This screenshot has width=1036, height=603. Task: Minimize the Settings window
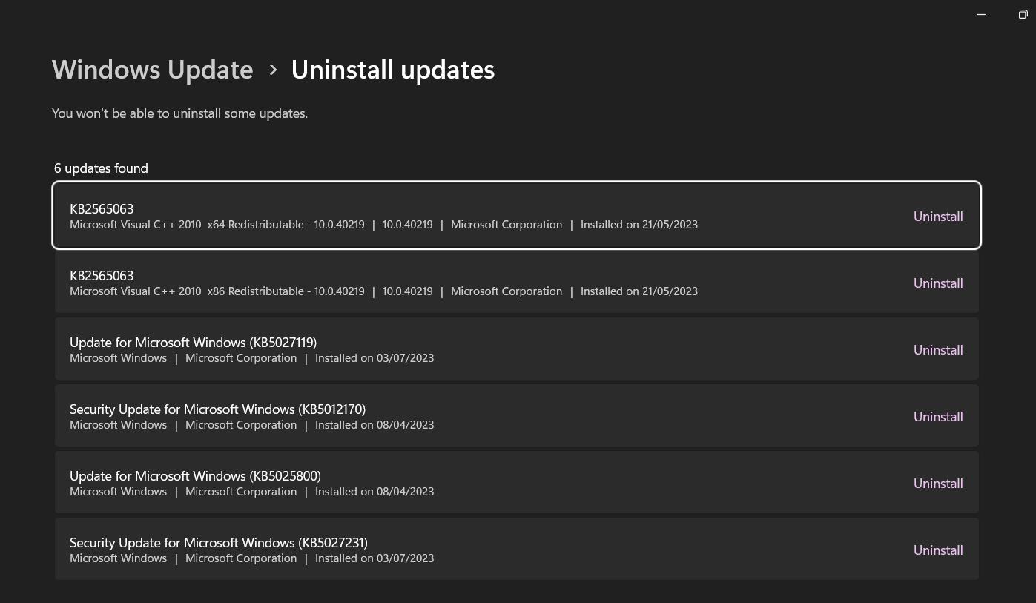(x=980, y=14)
